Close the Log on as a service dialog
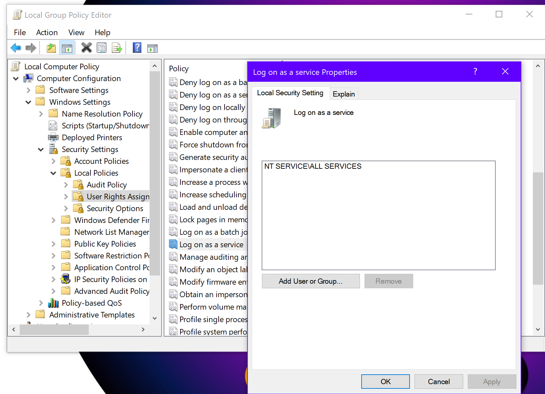Image resolution: width=545 pixels, height=394 pixels. pyautogui.click(x=505, y=72)
